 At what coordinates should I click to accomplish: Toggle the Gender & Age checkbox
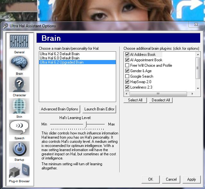click(x=127, y=71)
